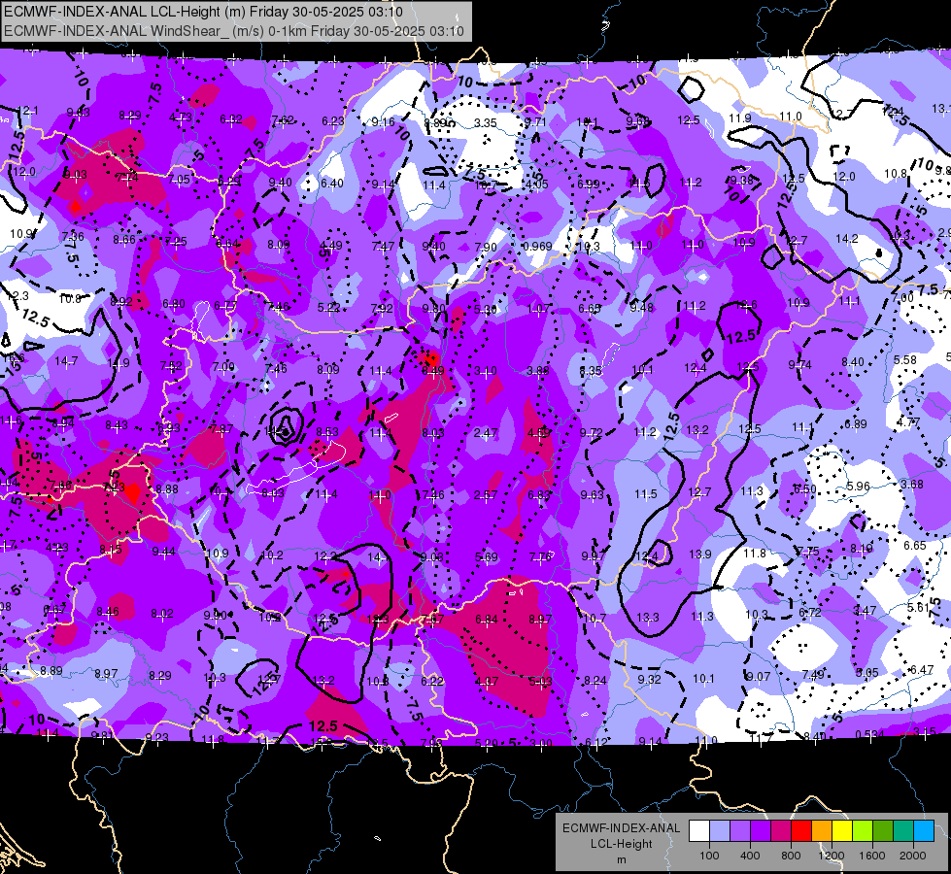Screen dimensions: 951x874
Task: Click the grid value '0.969'
Action: click(537, 247)
